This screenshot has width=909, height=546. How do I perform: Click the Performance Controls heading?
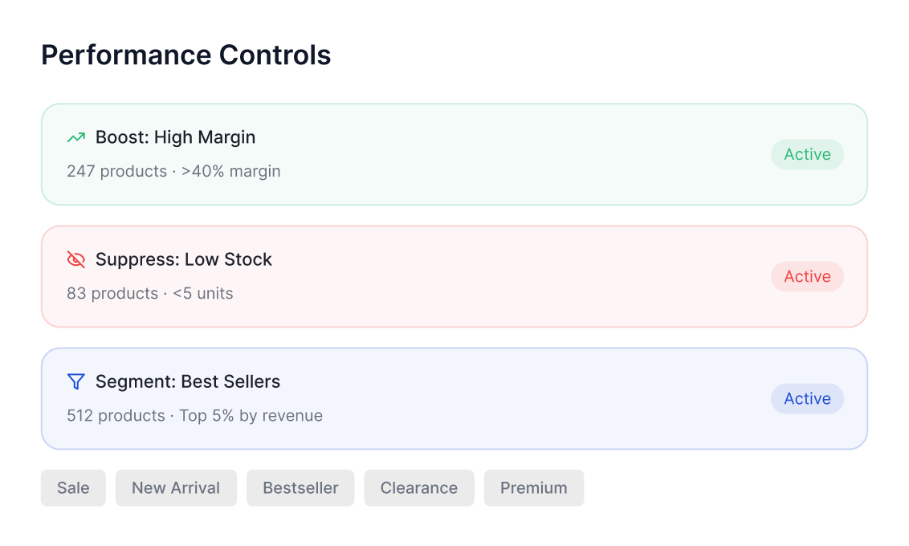(185, 55)
